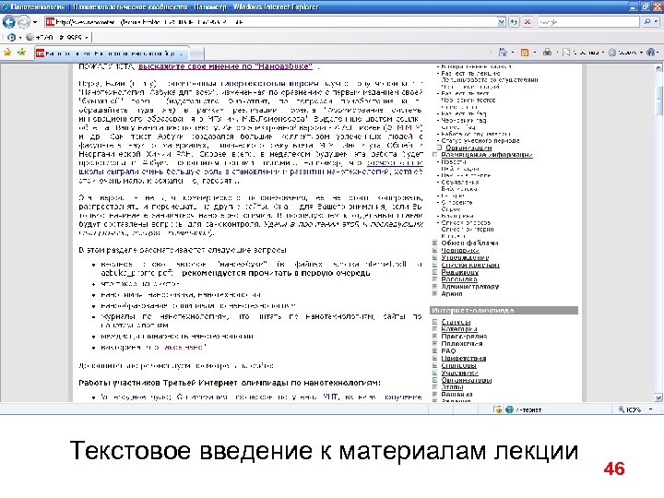Follow the 'выскажите свое мнение по Наноазбуке' link

tap(225, 66)
